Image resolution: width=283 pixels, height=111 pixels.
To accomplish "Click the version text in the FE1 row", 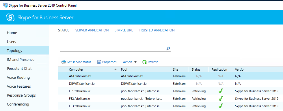I will click(257, 91).
